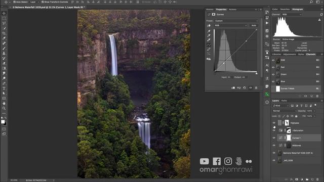Hide the Curves 1 layer
Viewport: 324px width, 182px height.
(x=274, y=138)
